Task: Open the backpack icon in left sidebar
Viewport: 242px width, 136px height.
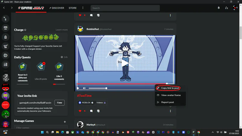Action: 5,37
